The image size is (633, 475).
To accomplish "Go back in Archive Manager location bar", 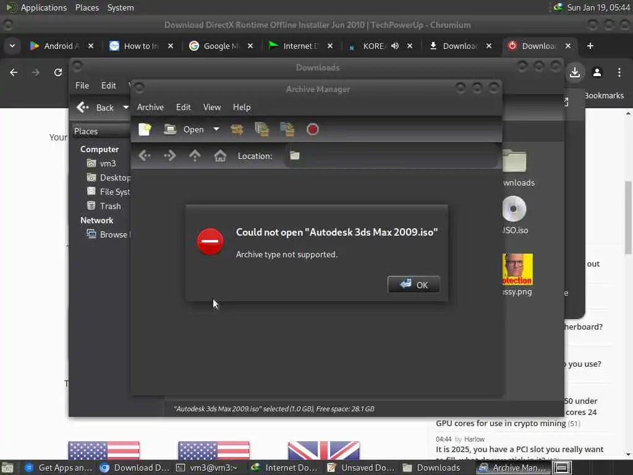I will (145, 155).
